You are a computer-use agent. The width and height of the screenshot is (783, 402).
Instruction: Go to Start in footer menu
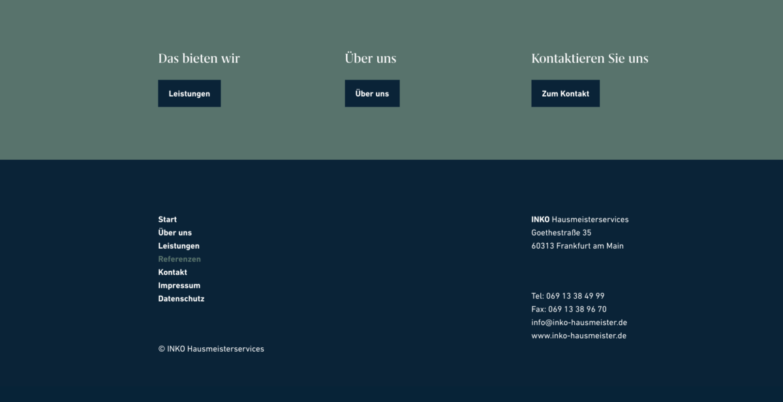[x=167, y=219]
